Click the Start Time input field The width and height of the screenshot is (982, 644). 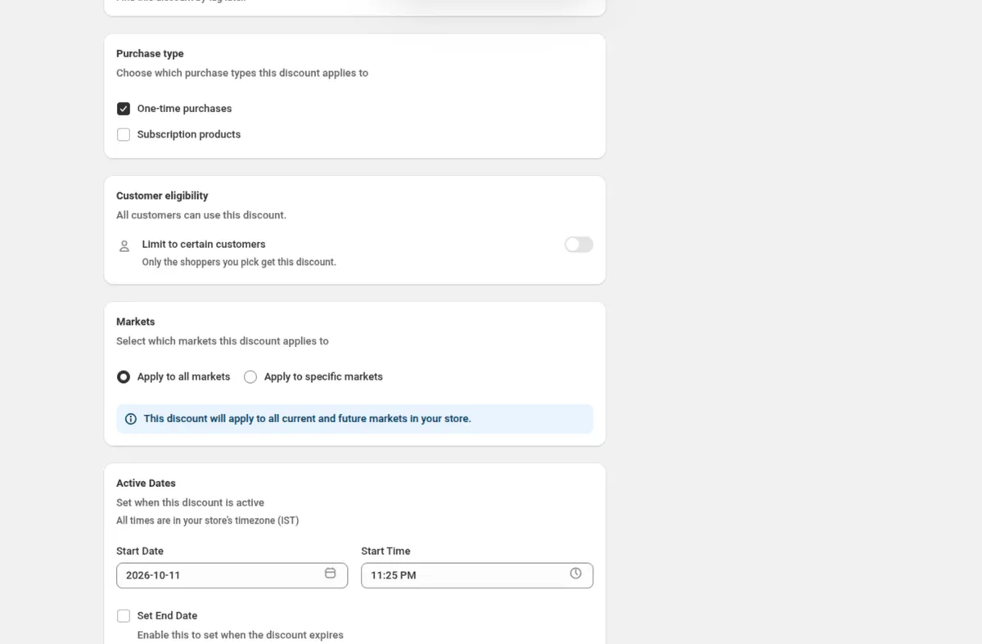coord(477,575)
